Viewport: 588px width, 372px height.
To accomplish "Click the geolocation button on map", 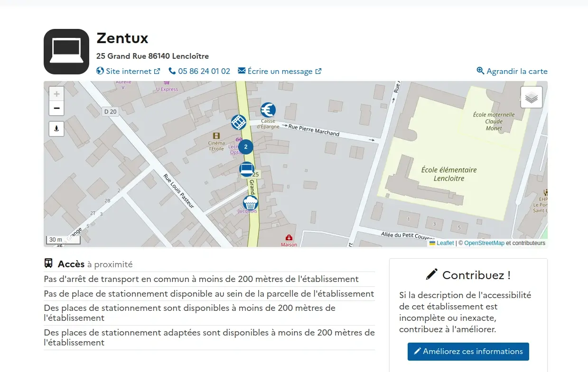I will click(56, 128).
